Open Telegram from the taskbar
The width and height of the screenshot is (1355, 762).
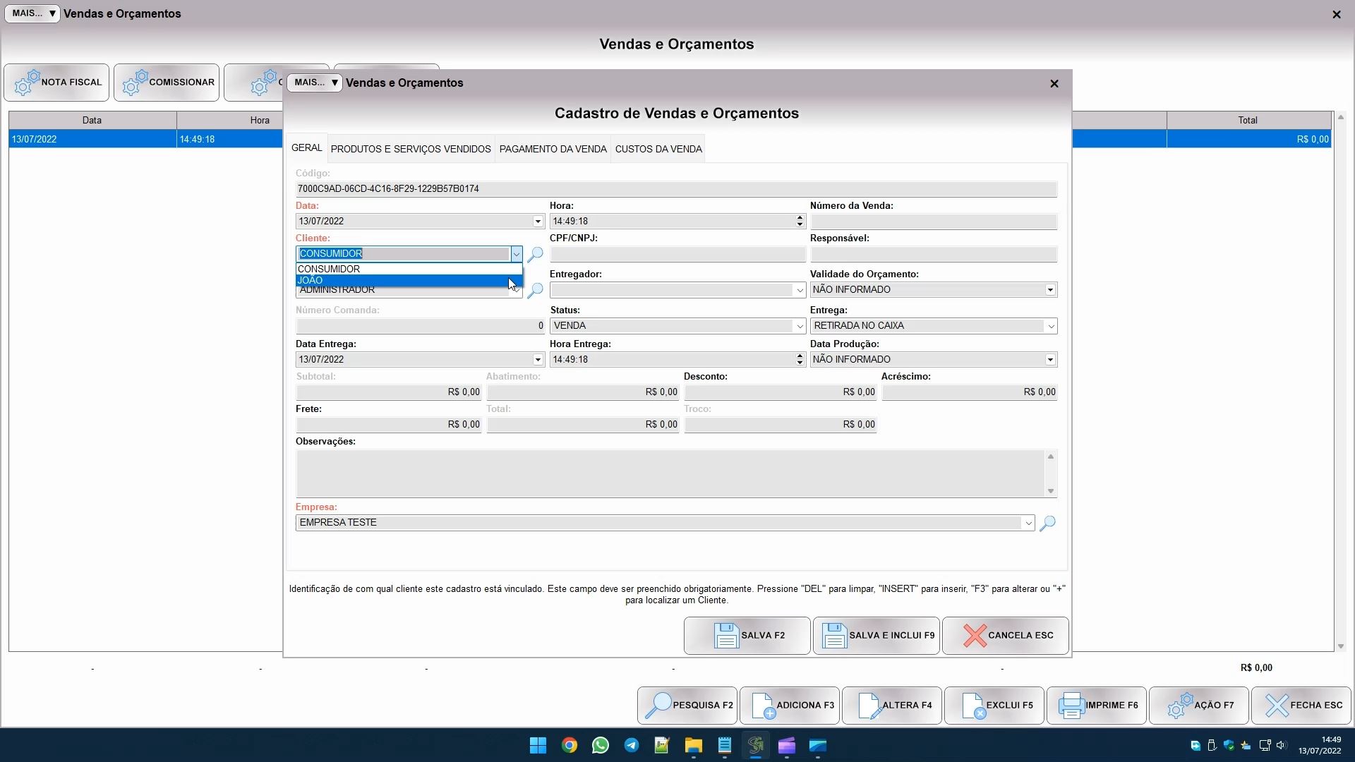point(632,746)
